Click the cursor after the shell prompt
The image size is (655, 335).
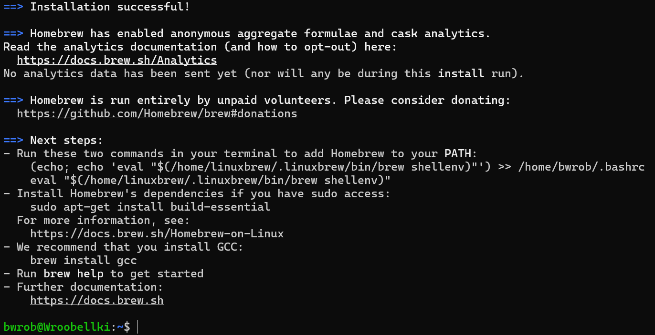point(137,327)
